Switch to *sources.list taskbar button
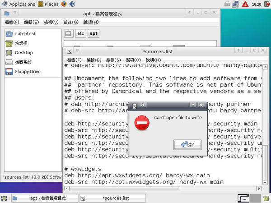 [x=112, y=198]
